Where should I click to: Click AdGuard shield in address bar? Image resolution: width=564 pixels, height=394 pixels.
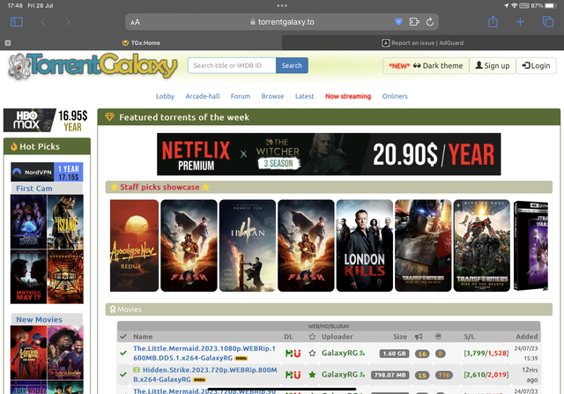pyautogui.click(x=398, y=21)
